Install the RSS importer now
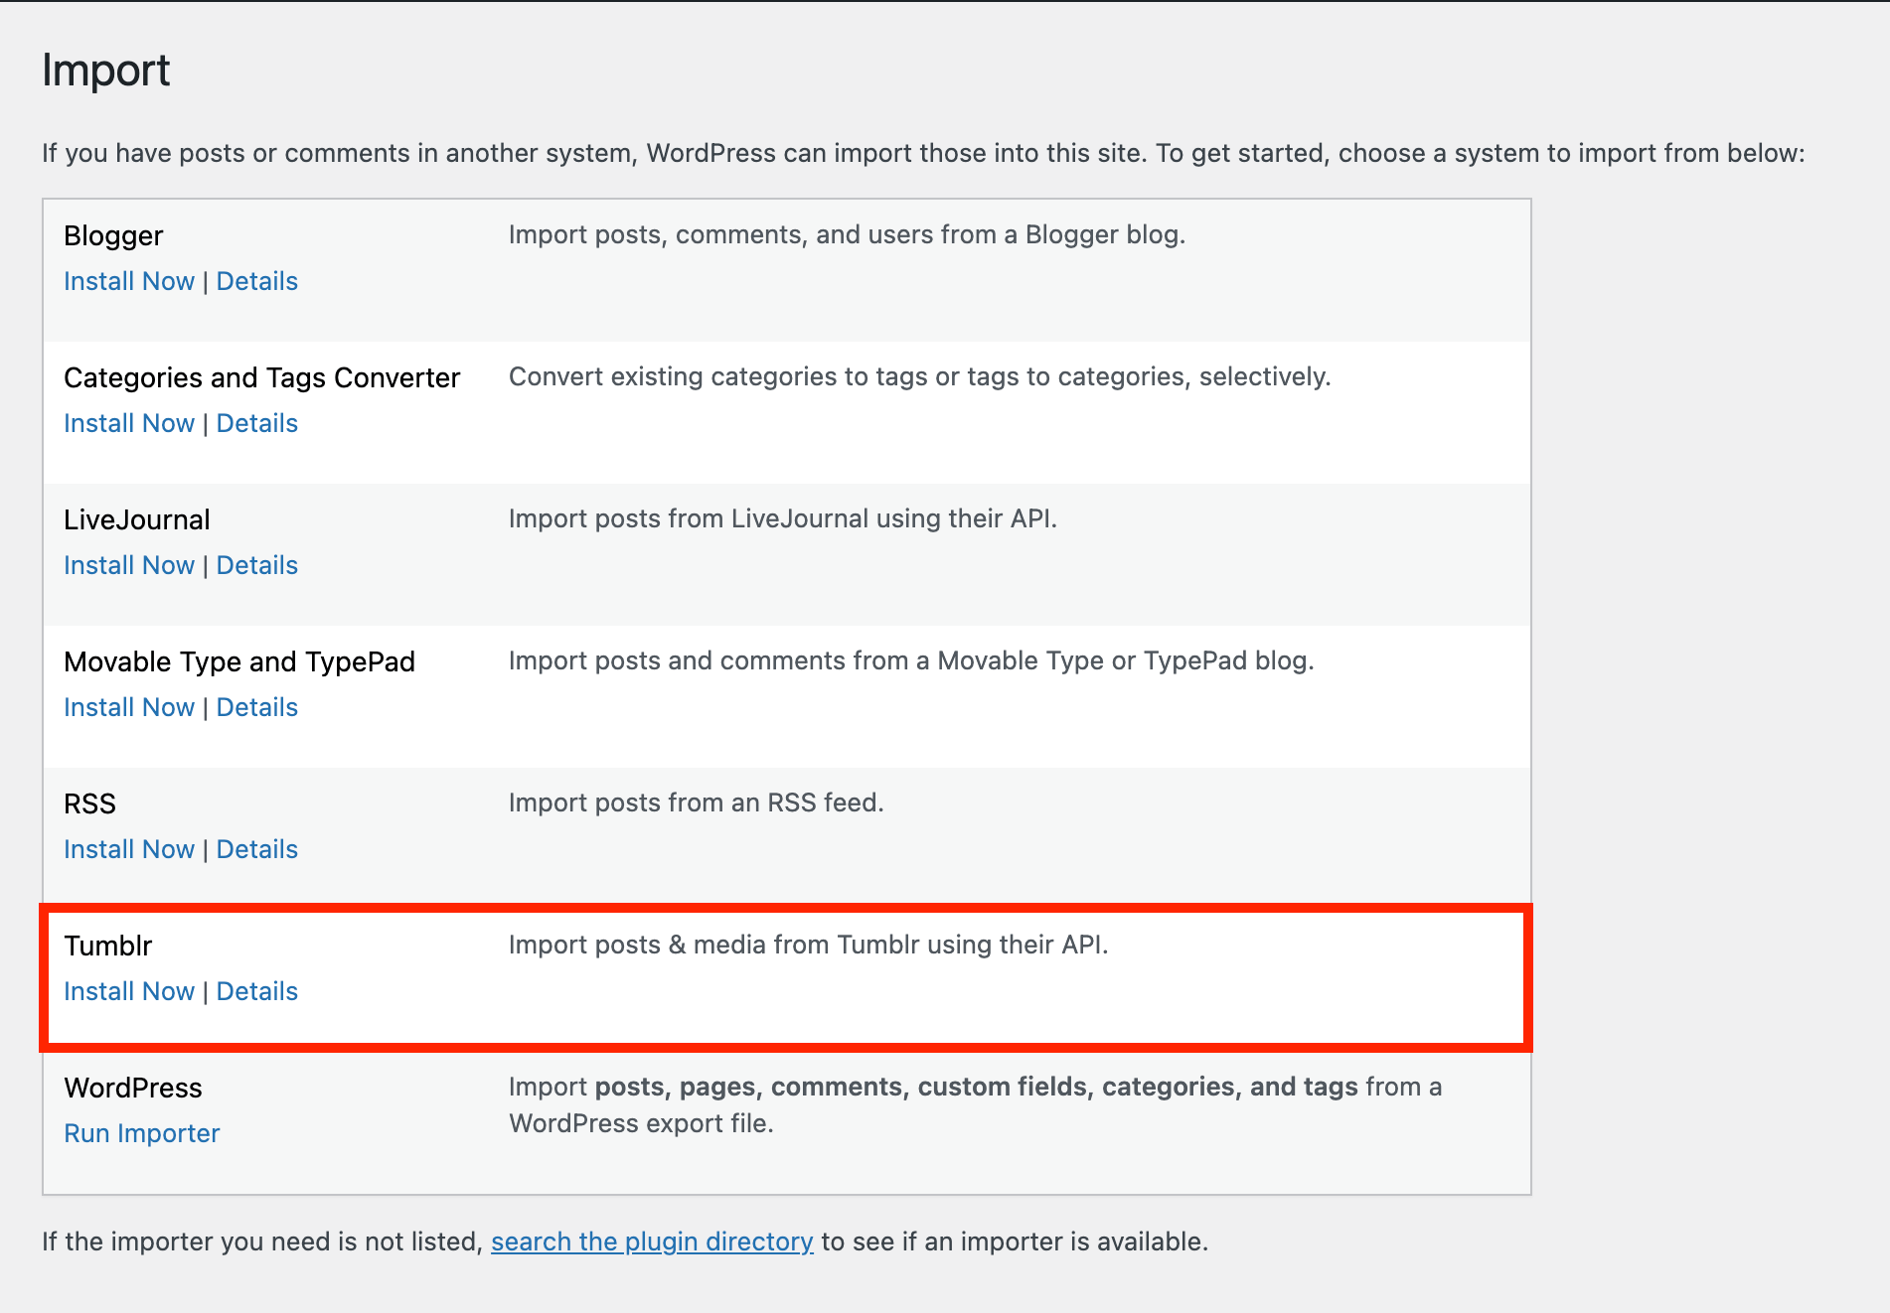Image resolution: width=1890 pixels, height=1313 pixels. click(x=129, y=849)
